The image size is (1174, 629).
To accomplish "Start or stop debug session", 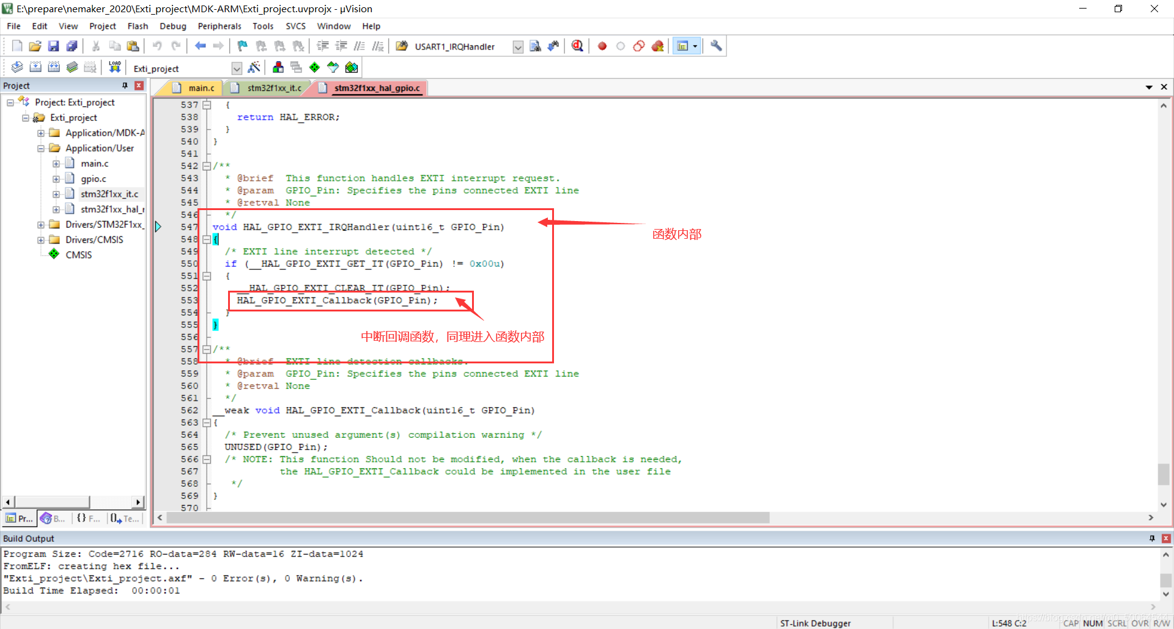I will pyautogui.click(x=577, y=46).
